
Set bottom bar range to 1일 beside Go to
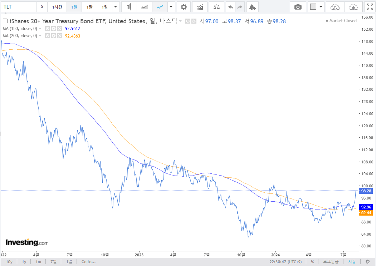click(x=69, y=262)
